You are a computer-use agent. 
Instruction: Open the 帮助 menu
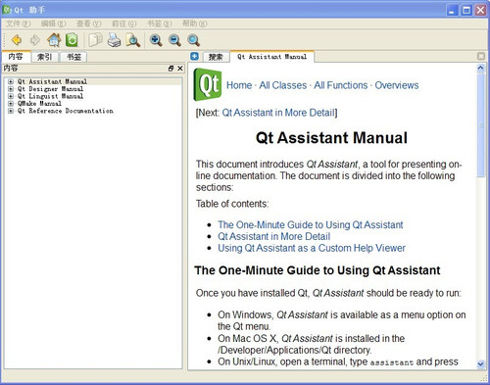click(x=195, y=24)
